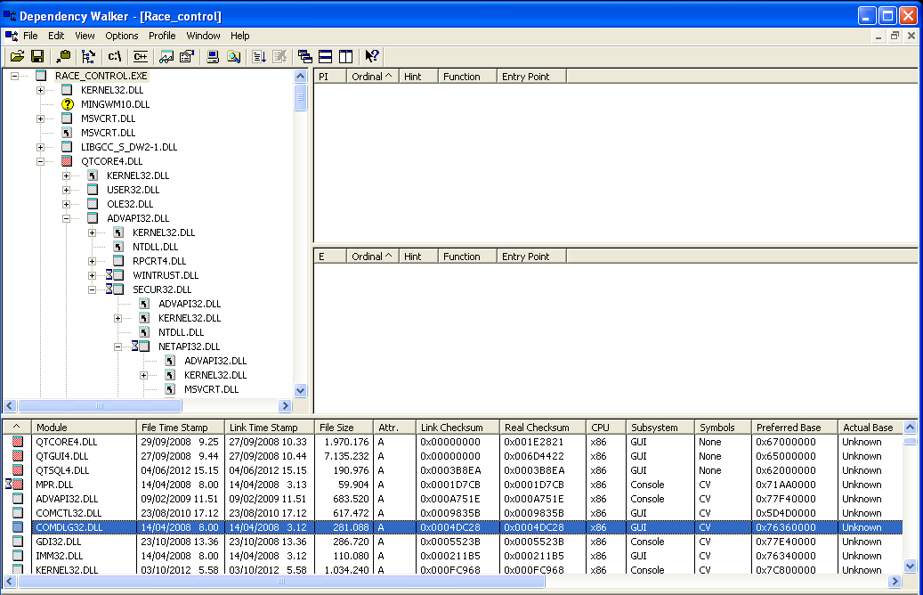This screenshot has height=595, width=923.
Task: Click the PI column header in imports pane
Action: point(330,77)
